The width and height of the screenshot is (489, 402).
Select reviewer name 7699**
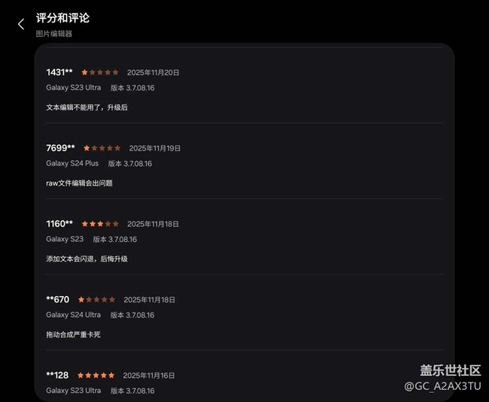click(x=60, y=149)
